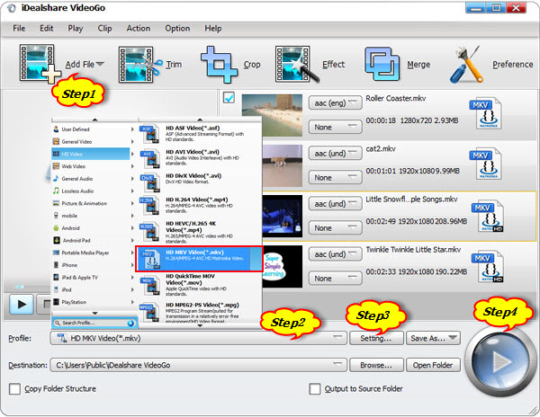Open Preference tools icon

[467, 65]
